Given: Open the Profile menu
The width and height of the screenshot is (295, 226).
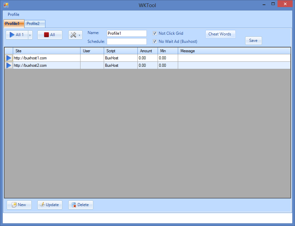Looking at the screenshot, I should 13,15.
